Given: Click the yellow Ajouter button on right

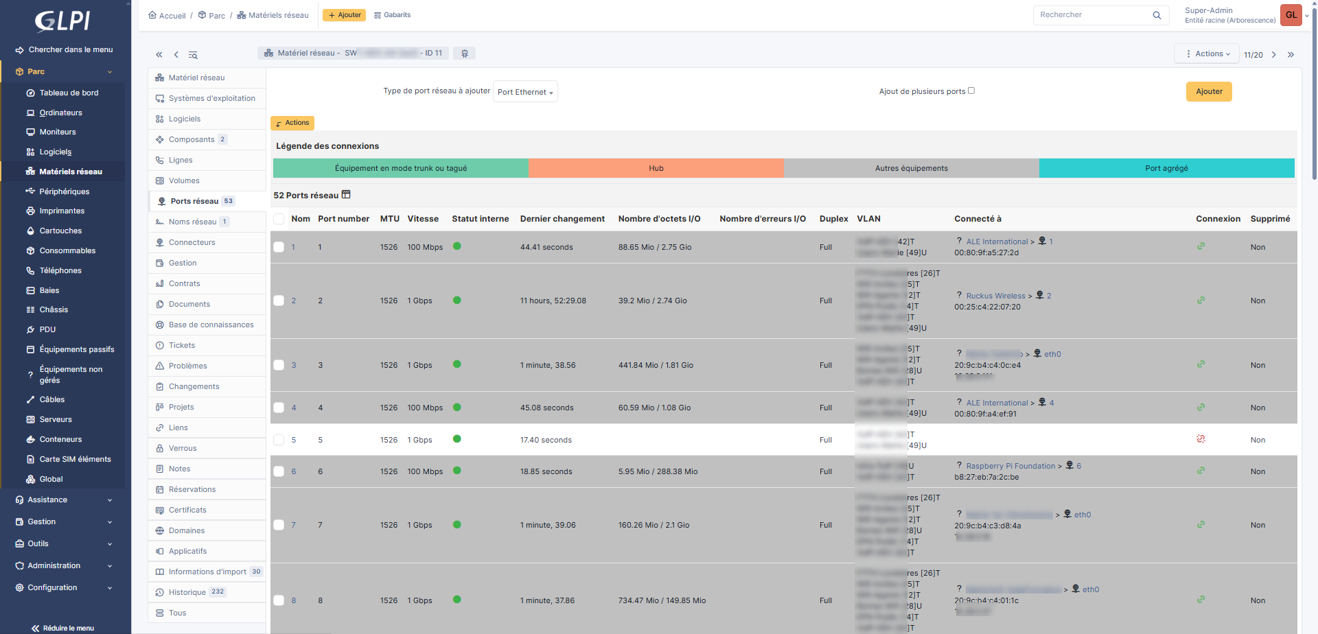Looking at the screenshot, I should (x=1209, y=92).
